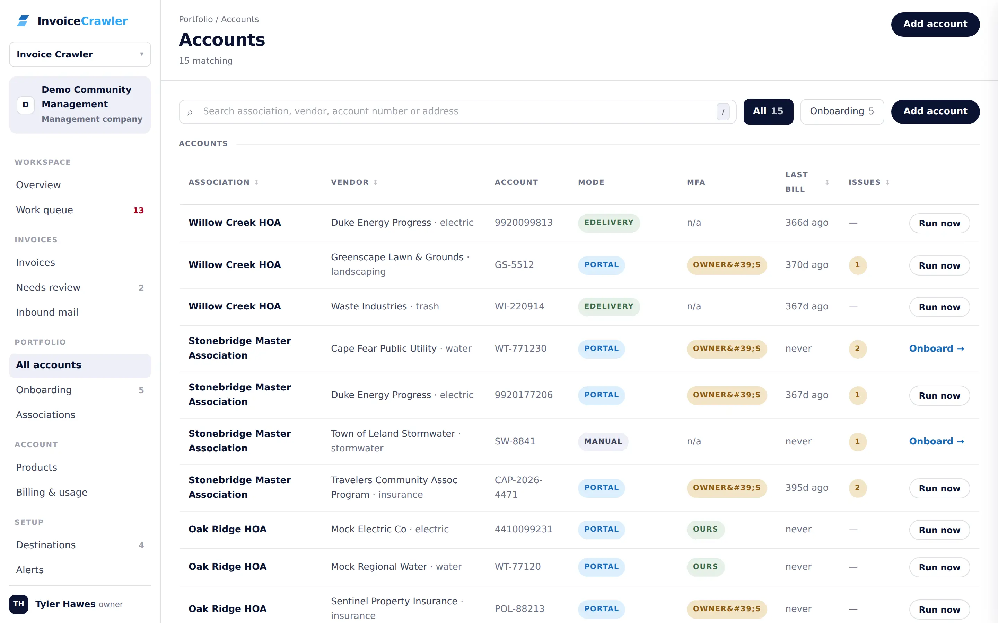Image resolution: width=998 pixels, height=623 pixels.
Task: Open Destinations in the sidebar
Action: pos(80,545)
